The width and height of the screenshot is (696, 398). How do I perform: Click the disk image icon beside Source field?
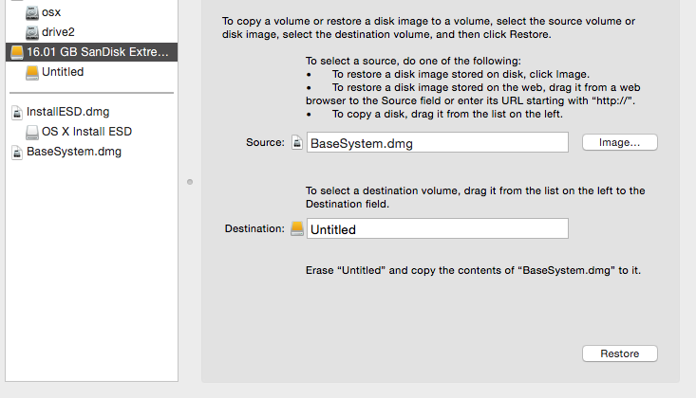point(297,143)
